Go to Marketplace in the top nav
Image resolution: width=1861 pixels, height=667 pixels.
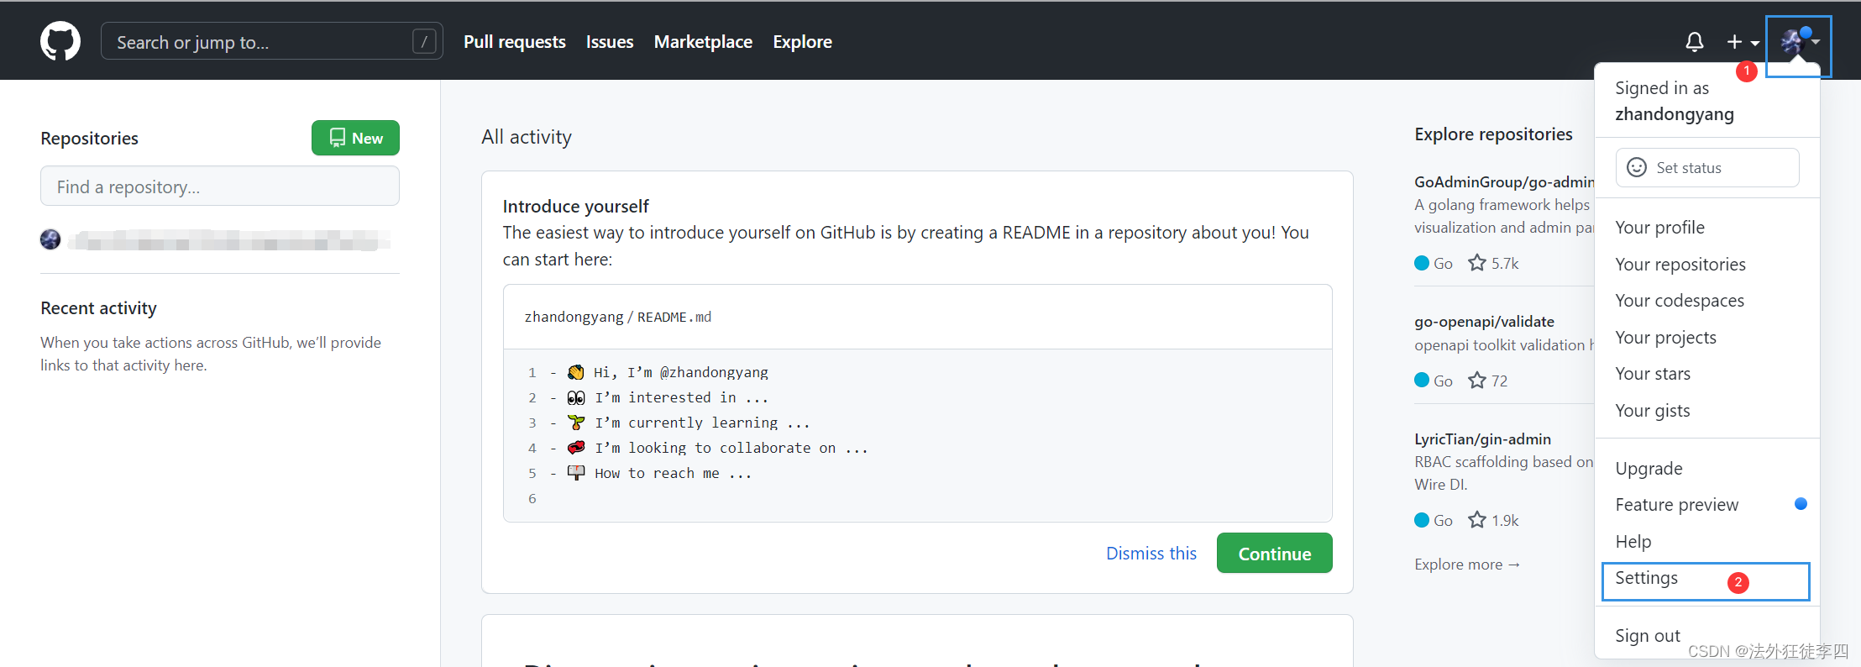[703, 41]
